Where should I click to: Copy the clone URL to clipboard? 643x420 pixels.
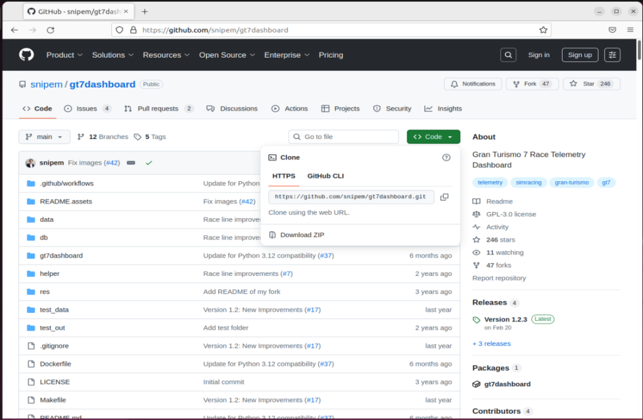pos(444,197)
